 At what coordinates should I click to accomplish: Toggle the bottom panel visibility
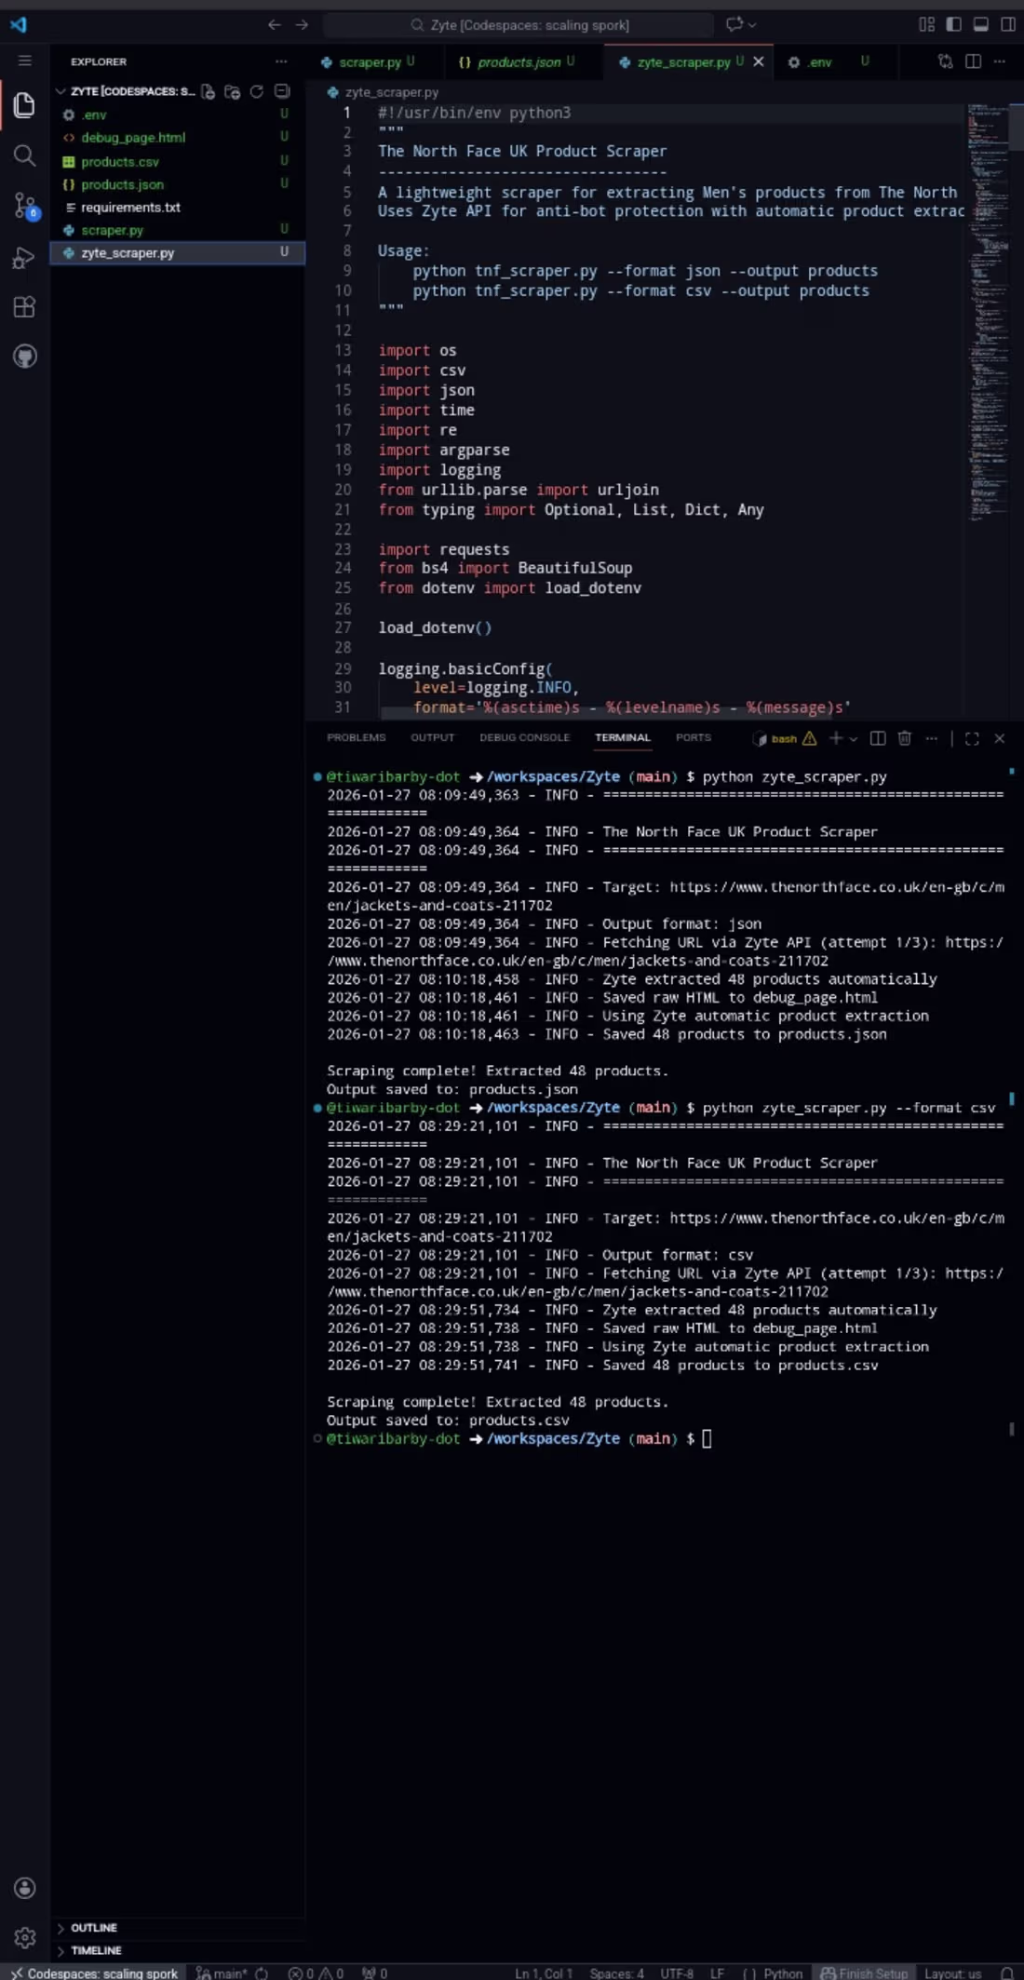click(x=980, y=25)
